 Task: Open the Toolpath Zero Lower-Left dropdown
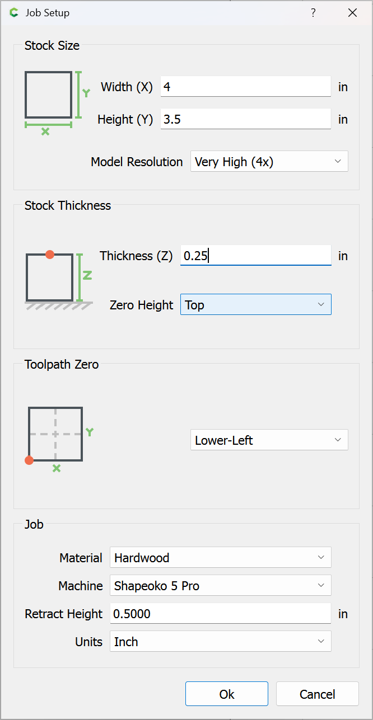coord(269,440)
